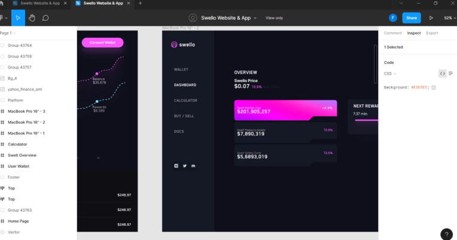This screenshot has height=240, width=457.
Task: Click the View only label
Action: pos(274,18)
